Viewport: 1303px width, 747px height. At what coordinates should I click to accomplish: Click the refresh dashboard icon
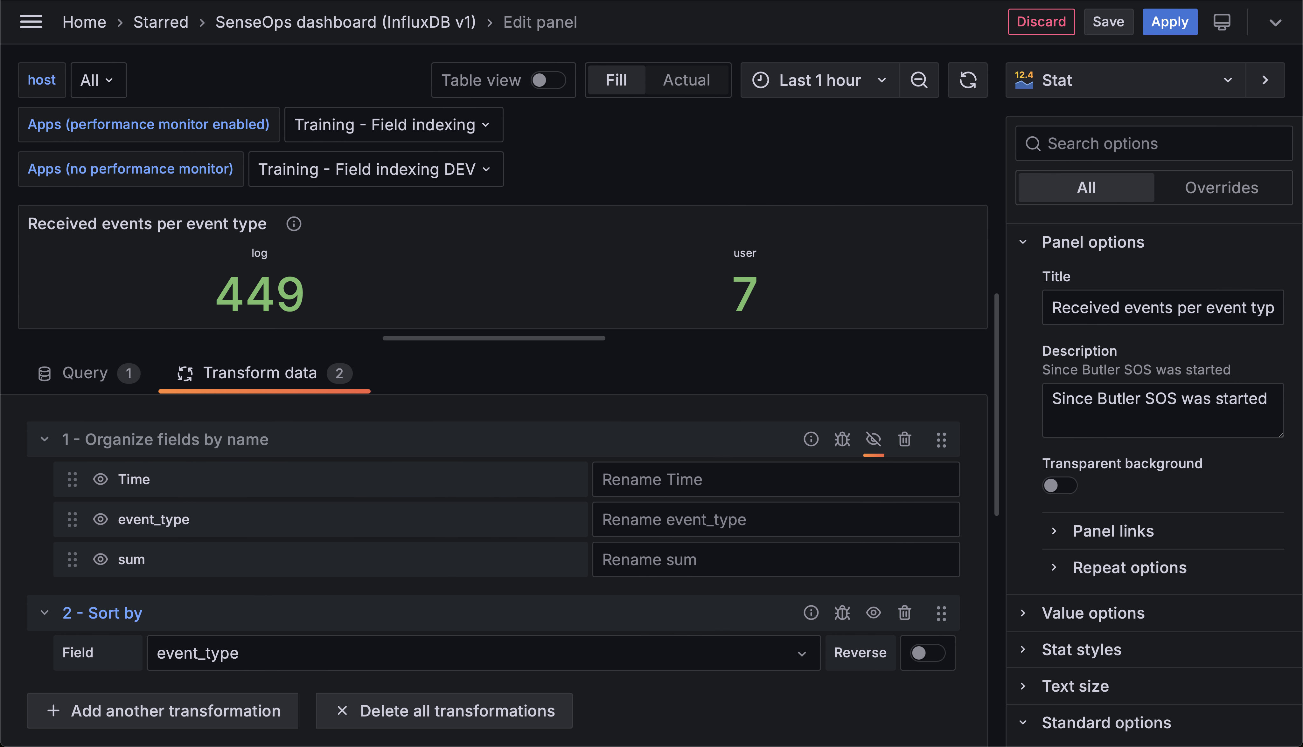coord(967,80)
